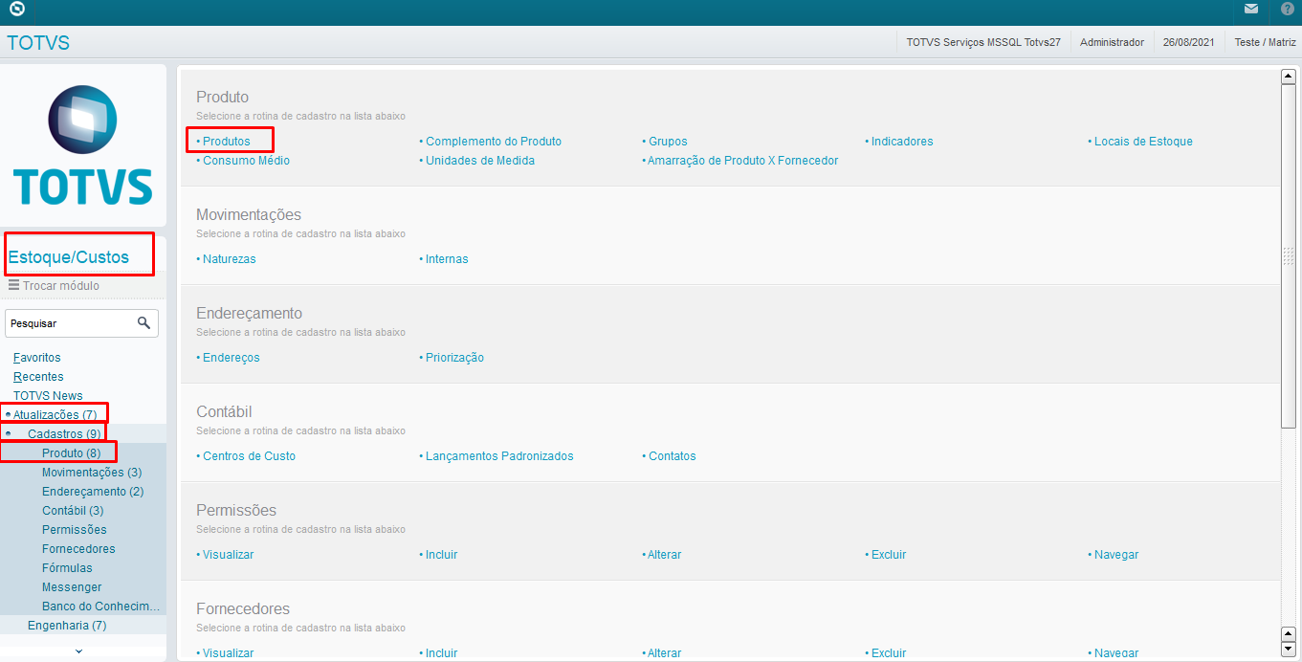Click the search magnifier icon
1302x662 pixels.
point(143,323)
